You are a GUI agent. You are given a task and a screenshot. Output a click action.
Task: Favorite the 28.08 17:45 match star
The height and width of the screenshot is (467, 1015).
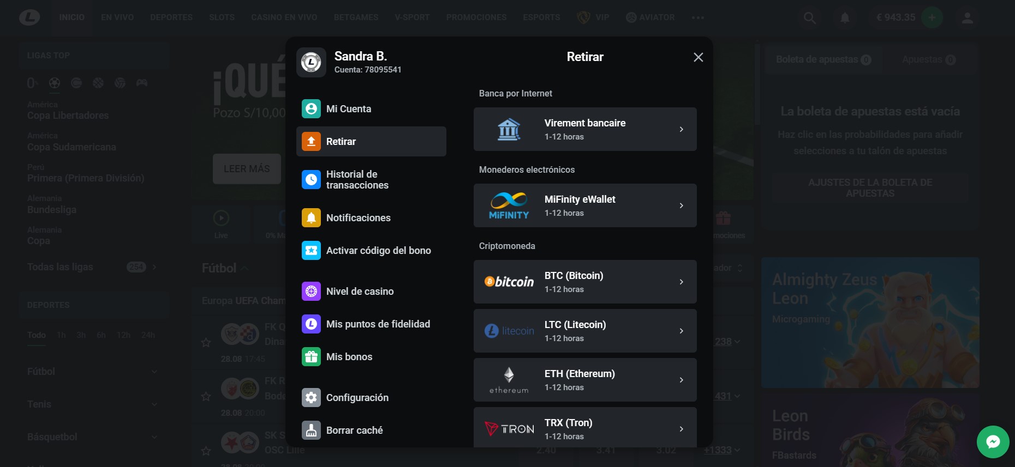point(206,342)
